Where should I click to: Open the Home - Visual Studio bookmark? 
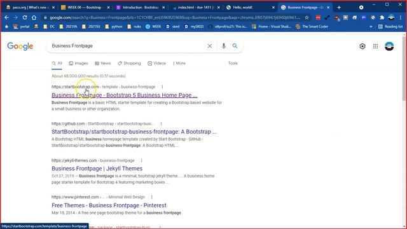pyautogui.click(x=272, y=27)
